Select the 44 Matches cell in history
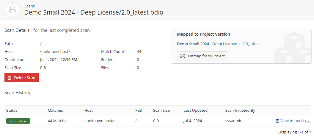This screenshot has height=137, width=314. (58, 121)
